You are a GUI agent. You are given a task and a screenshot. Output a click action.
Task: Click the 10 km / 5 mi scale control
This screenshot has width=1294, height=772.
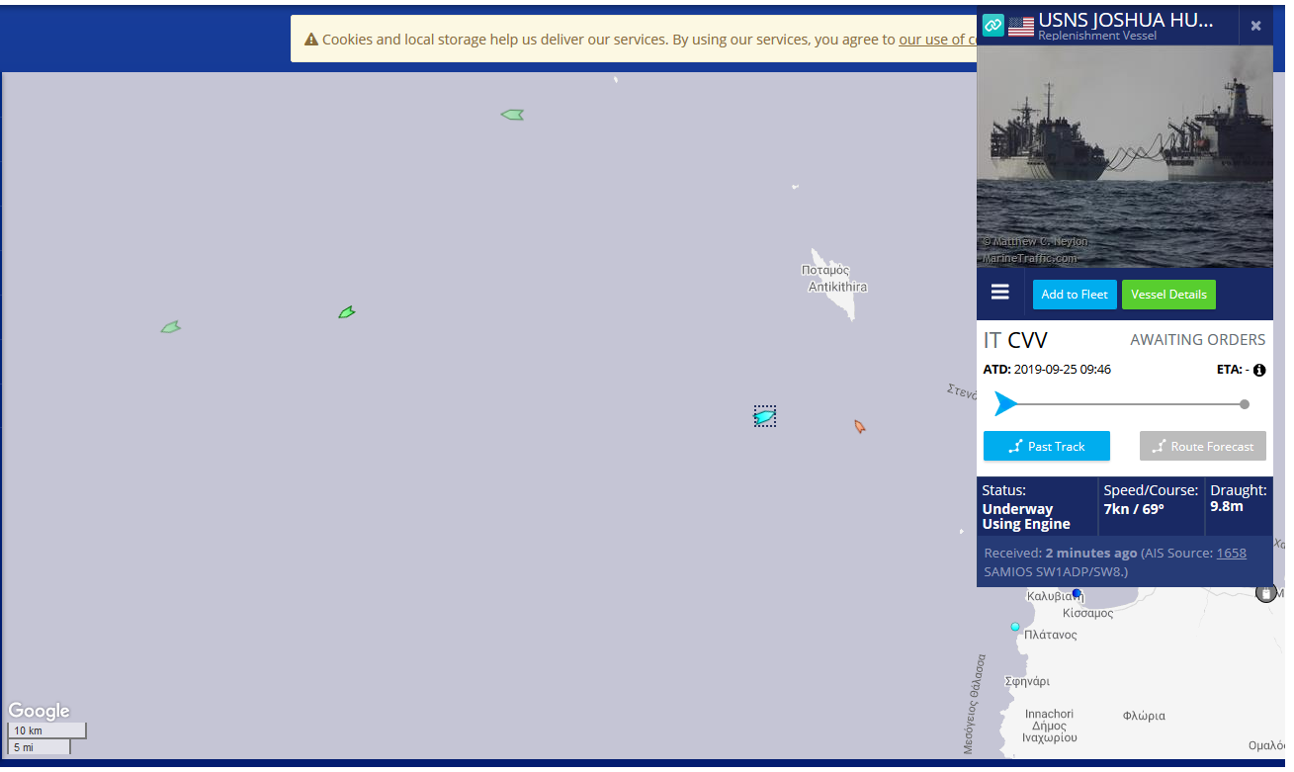47,738
